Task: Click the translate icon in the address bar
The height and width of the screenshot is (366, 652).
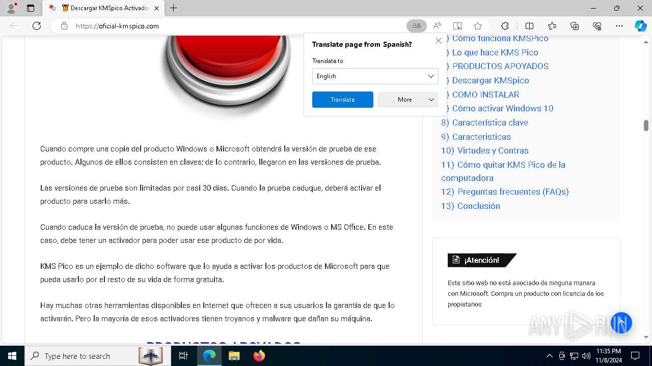Action: click(x=417, y=26)
